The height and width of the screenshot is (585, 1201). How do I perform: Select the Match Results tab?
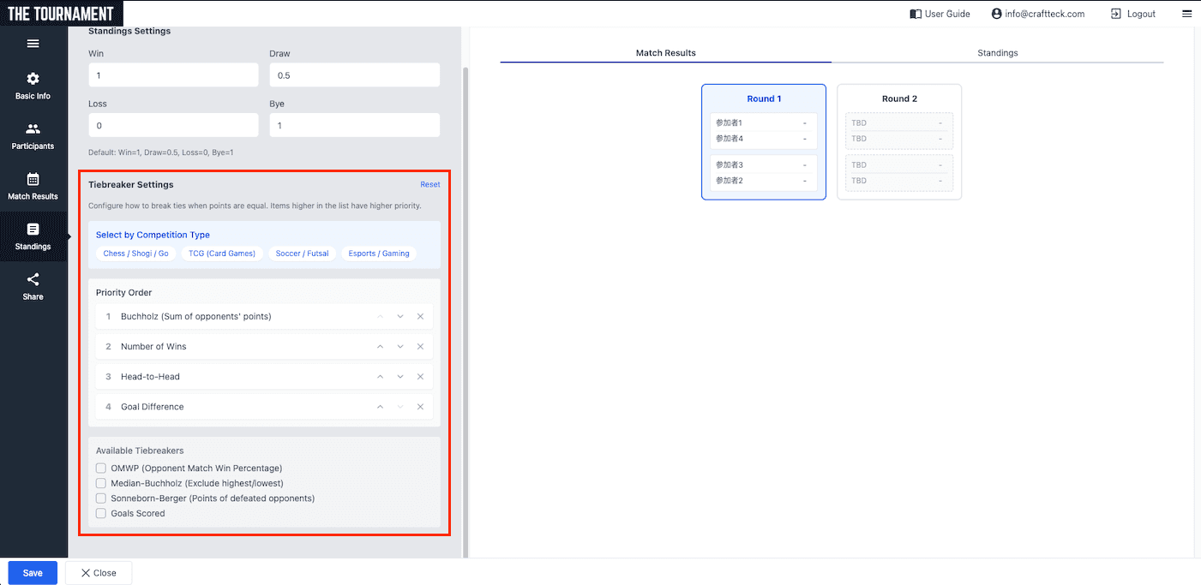pos(665,53)
